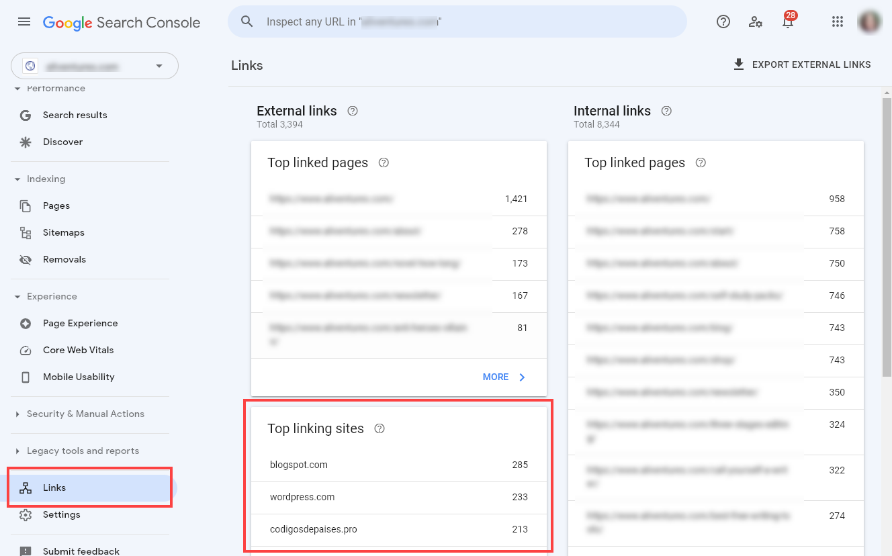Click the Inspect any URL search field
Viewport: 892px width, 556px height.
coord(457,21)
